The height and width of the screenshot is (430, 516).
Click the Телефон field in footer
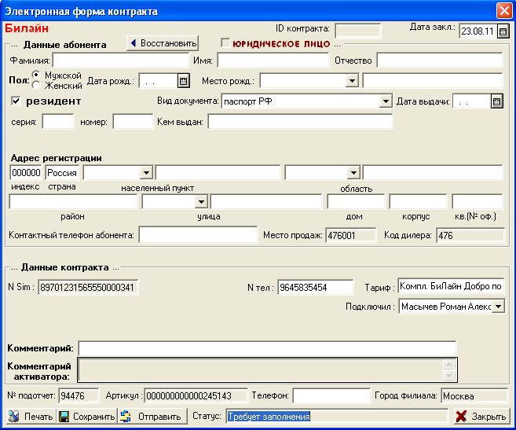coord(331,395)
